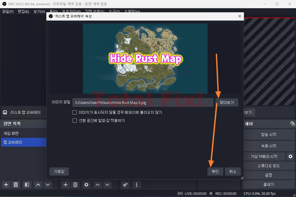Click the recording status icon beside REC

point(211,194)
